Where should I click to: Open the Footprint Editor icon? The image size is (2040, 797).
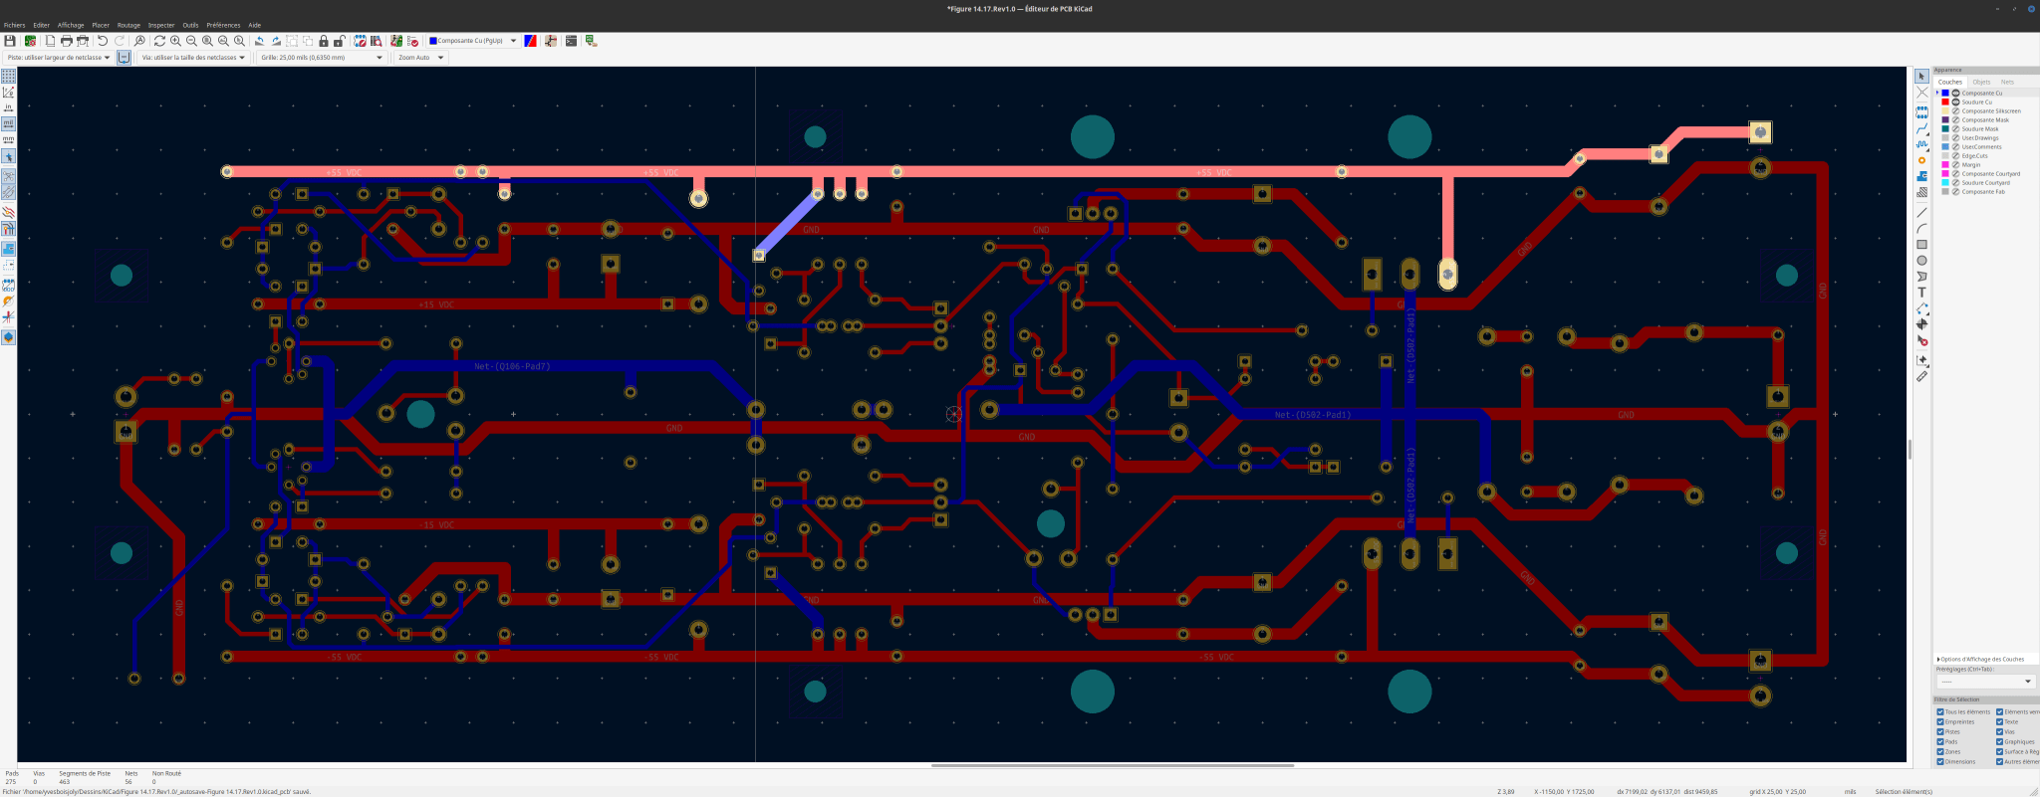(x=361, y=41)
